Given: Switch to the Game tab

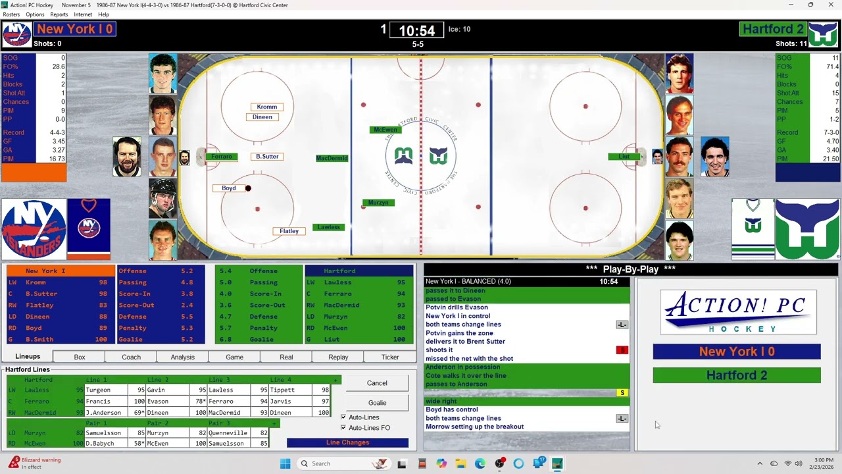Looking at the screenshot, I should (234, 357).
